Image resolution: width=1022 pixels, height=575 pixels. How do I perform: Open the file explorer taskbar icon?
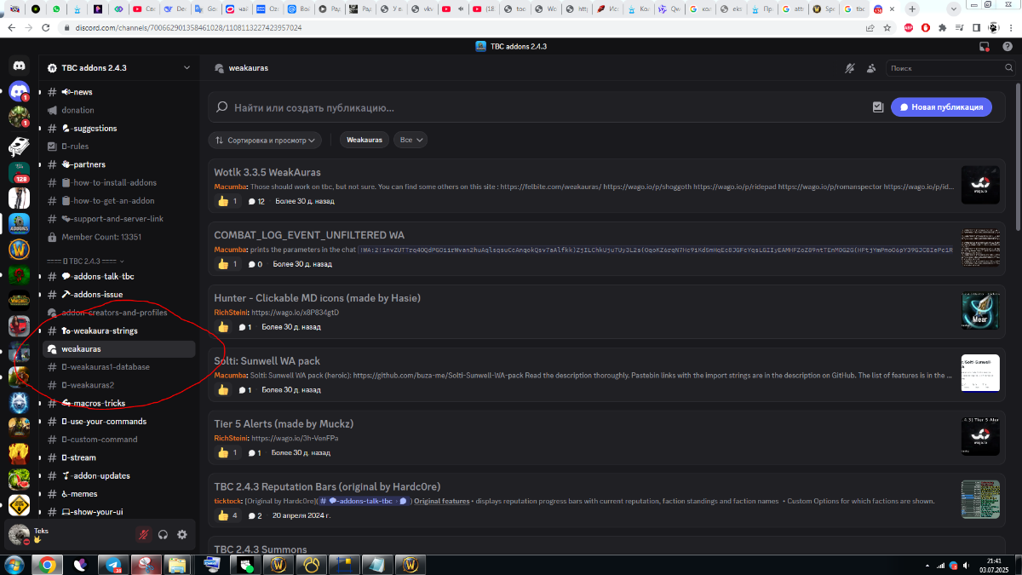click(x=178, y=564)
